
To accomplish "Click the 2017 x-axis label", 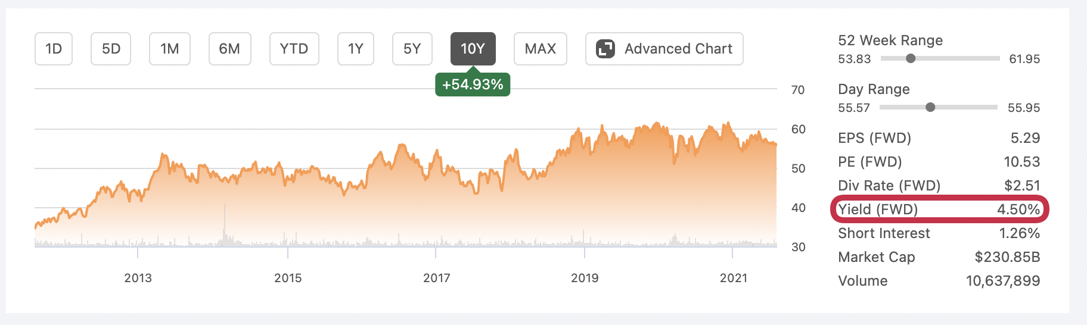I will tap(437, 278).
